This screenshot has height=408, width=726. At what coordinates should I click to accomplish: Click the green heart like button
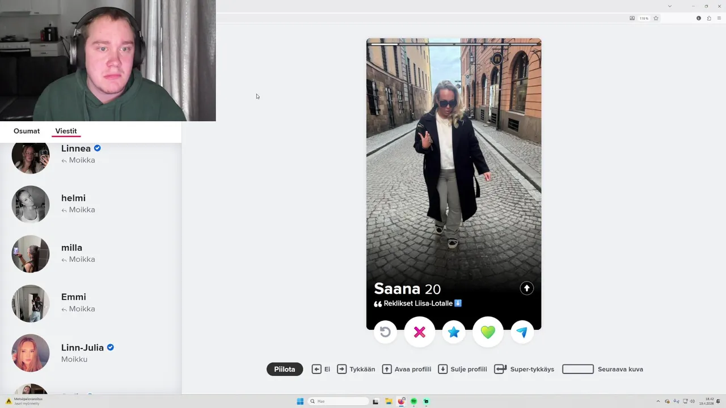(488, 332)
